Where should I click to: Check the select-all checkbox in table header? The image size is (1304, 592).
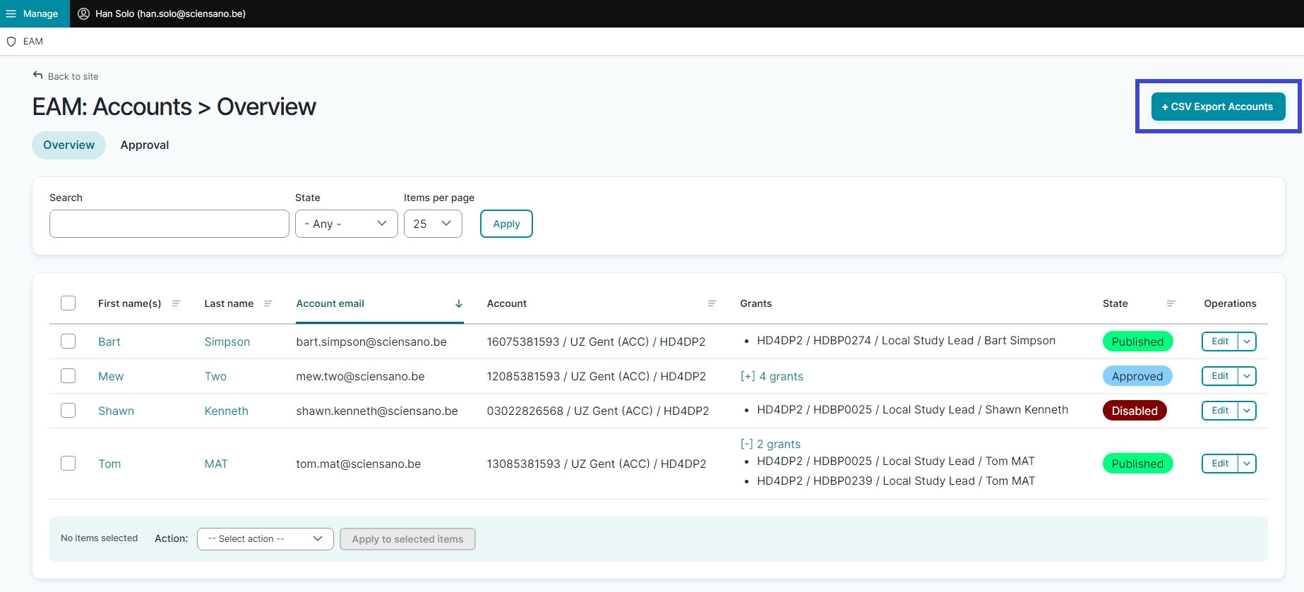tap(68, 303)
